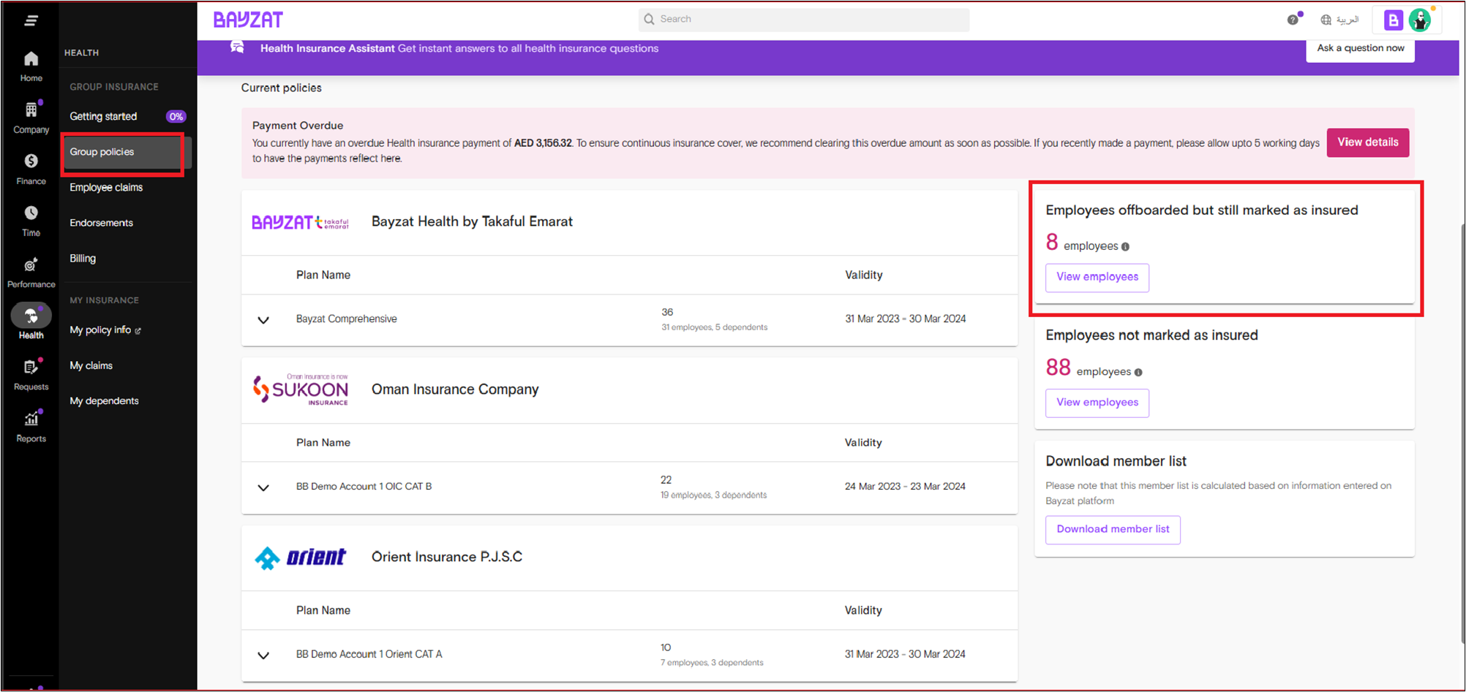The image size is (1466, 692).
Task: Open Performance section icon
Action: pyautogui.click(x=31, y=272)
